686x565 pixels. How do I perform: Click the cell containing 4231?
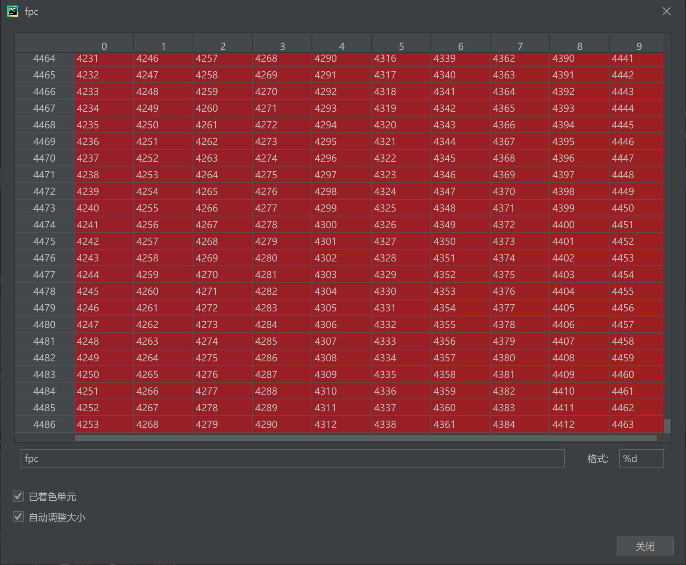point(104,58)
